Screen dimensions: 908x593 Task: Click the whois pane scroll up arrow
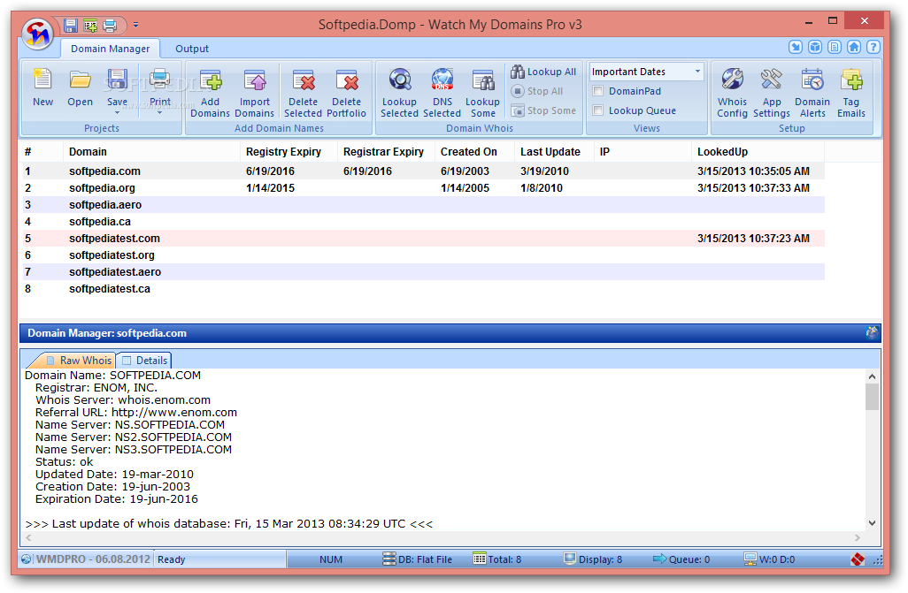872,376
